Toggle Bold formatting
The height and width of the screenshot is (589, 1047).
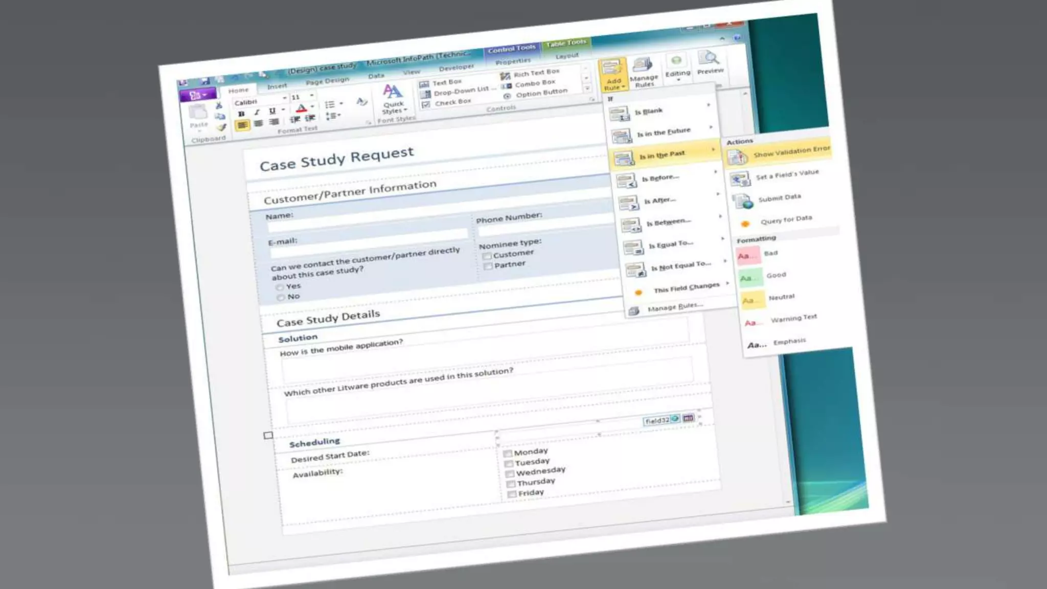click(x=241, y=114)
